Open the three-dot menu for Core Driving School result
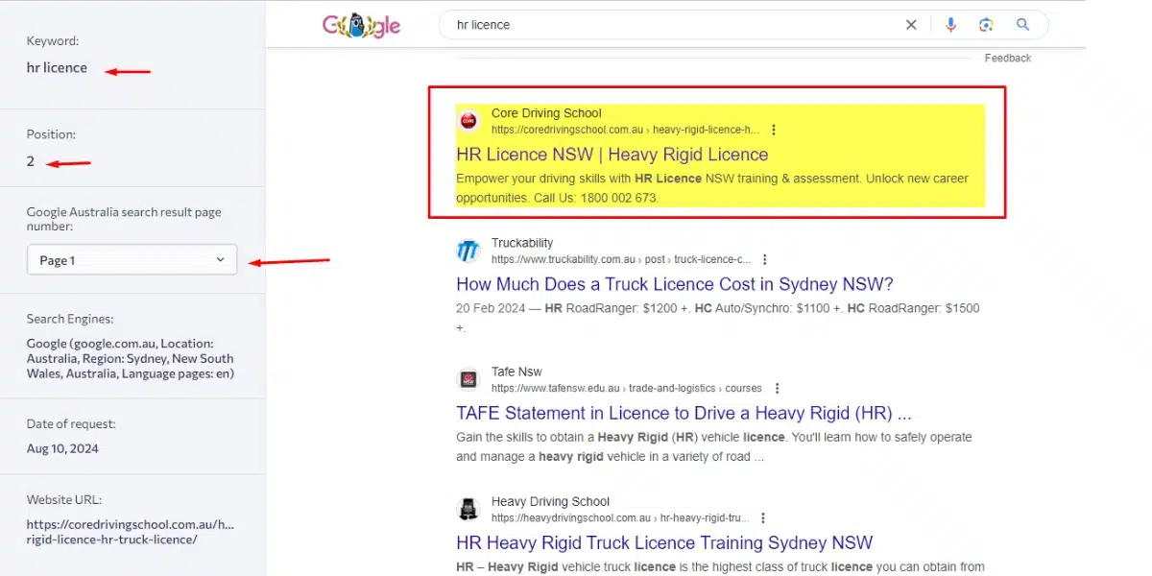 774,130
